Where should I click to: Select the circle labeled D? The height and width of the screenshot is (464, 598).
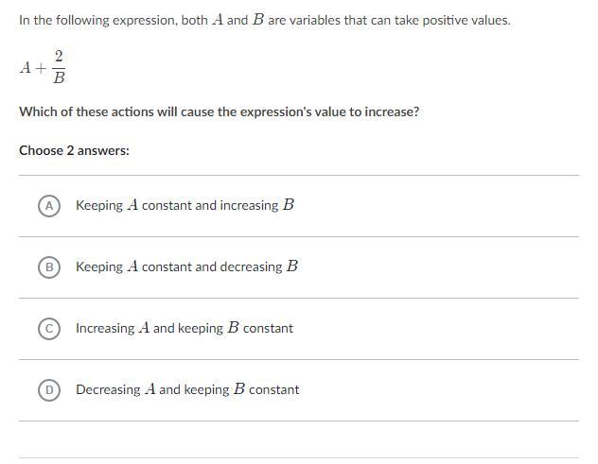pyautogui.click(x=49, y=389)
